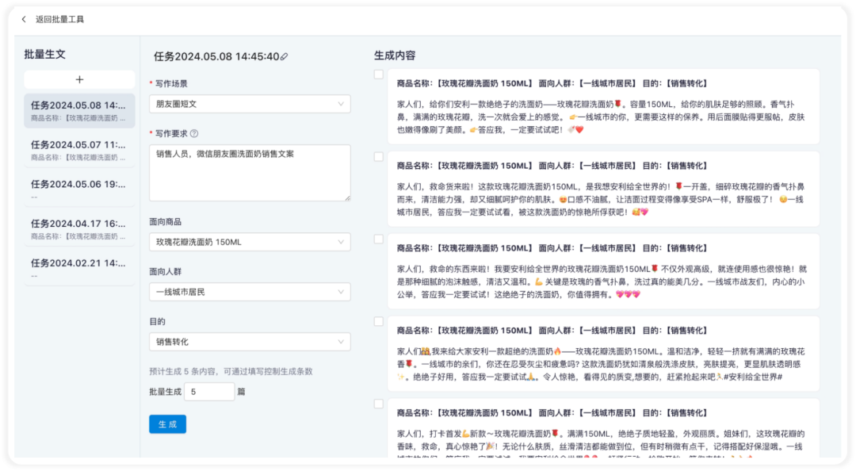Select task 任务2024.05.06 in sidebar
The width and height of the screenshot is (856, 471).
tap(80, 190)
